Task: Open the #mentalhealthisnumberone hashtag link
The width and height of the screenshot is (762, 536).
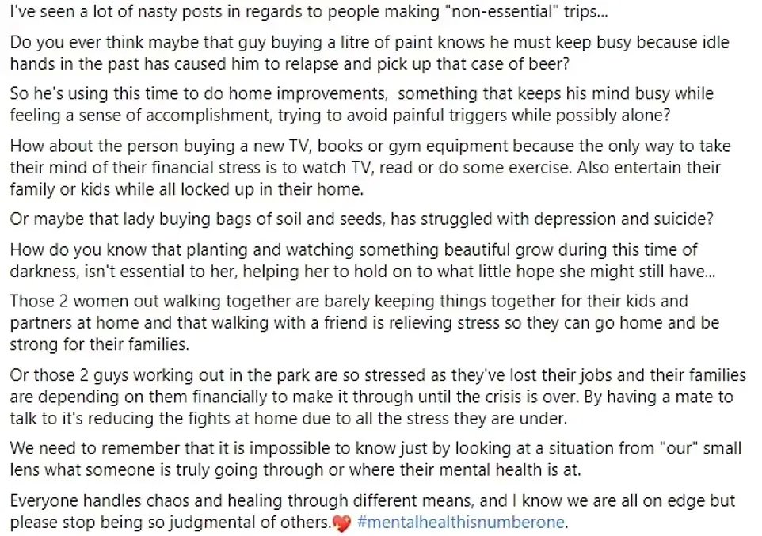Action: (460, 523)
